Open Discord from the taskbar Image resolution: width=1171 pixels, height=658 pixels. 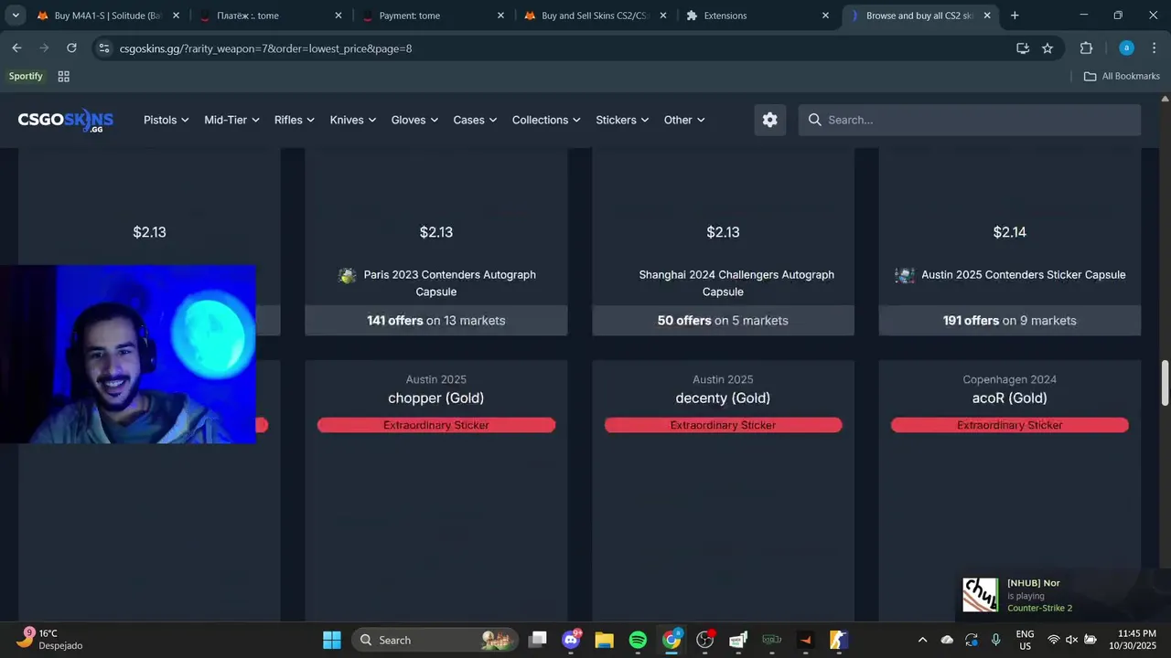(x=572, y=640)
